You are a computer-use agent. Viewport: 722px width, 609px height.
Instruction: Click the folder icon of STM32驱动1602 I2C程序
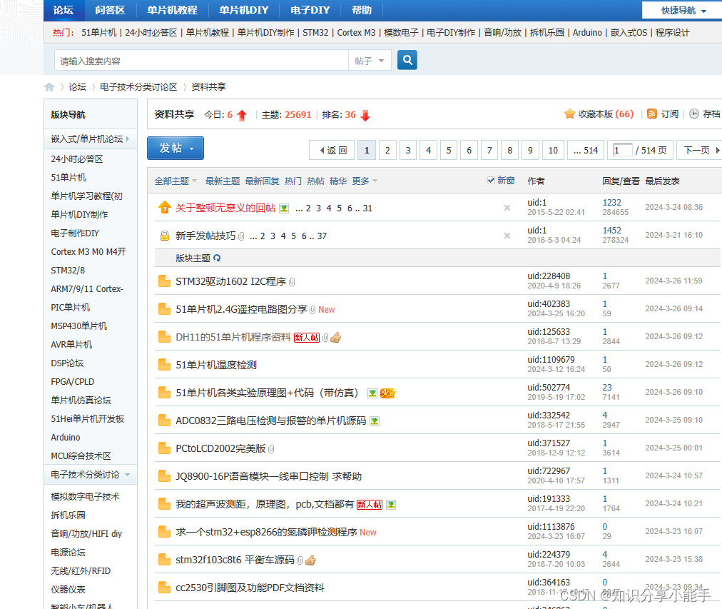pos(164,281)
